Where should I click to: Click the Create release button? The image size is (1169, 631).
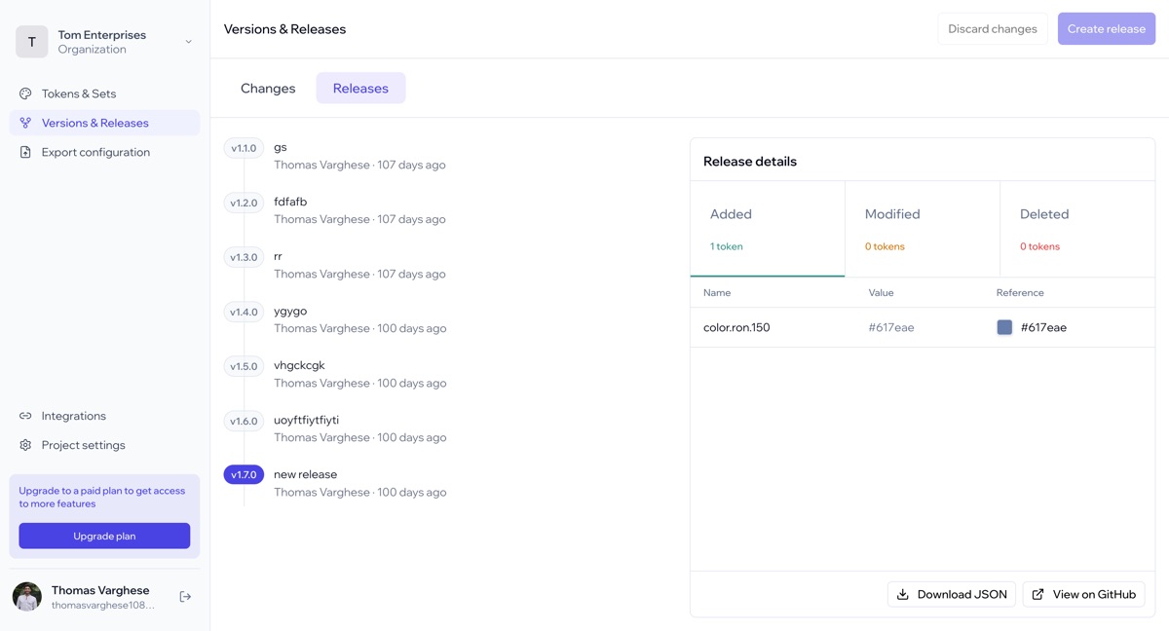[x=1107, y=29]
